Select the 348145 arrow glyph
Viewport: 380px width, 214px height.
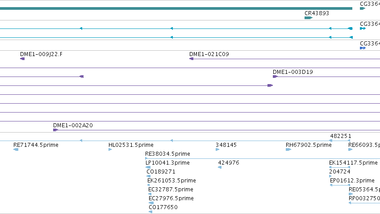[x=217, y=149]
